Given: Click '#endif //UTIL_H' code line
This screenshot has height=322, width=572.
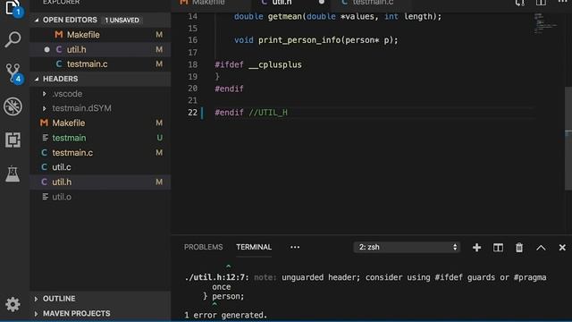Looking at the screenshot, I should coord(251,113).
